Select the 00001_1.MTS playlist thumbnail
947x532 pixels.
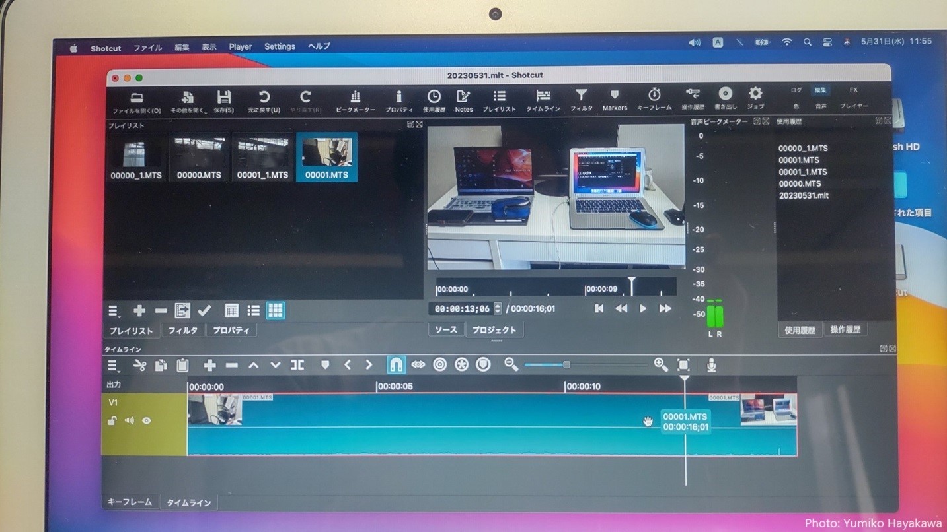262,157
